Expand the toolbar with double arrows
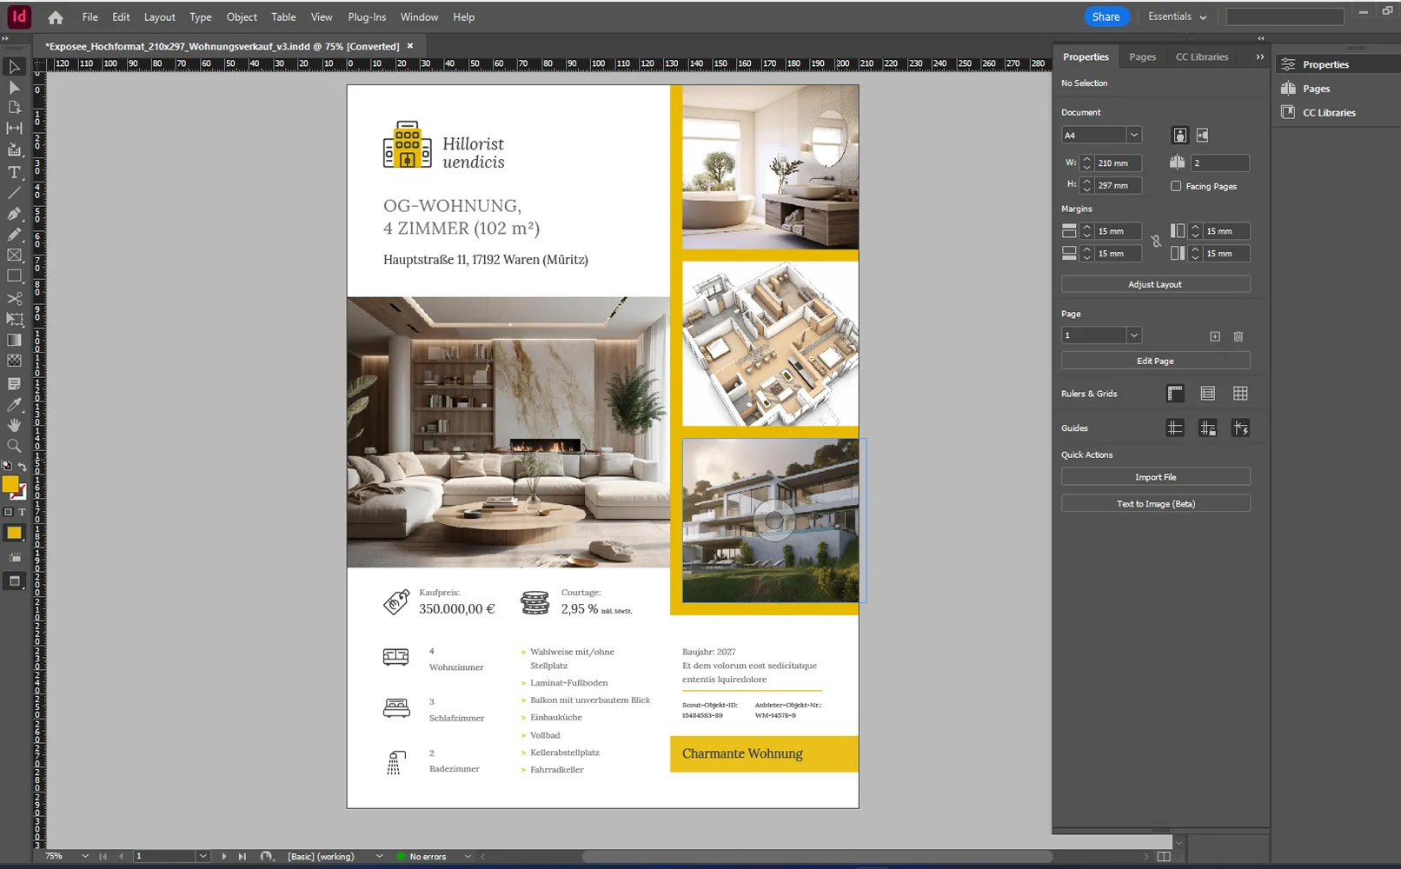The width and height of the screenshot is (1401, 869). pyautogui.click(x=5, y=38)
